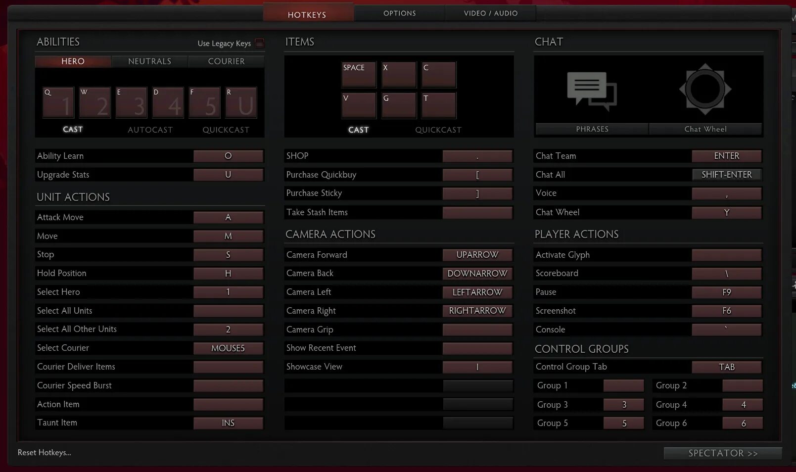
Task: Change the Move hotkey field M
Action: point(228,236)
